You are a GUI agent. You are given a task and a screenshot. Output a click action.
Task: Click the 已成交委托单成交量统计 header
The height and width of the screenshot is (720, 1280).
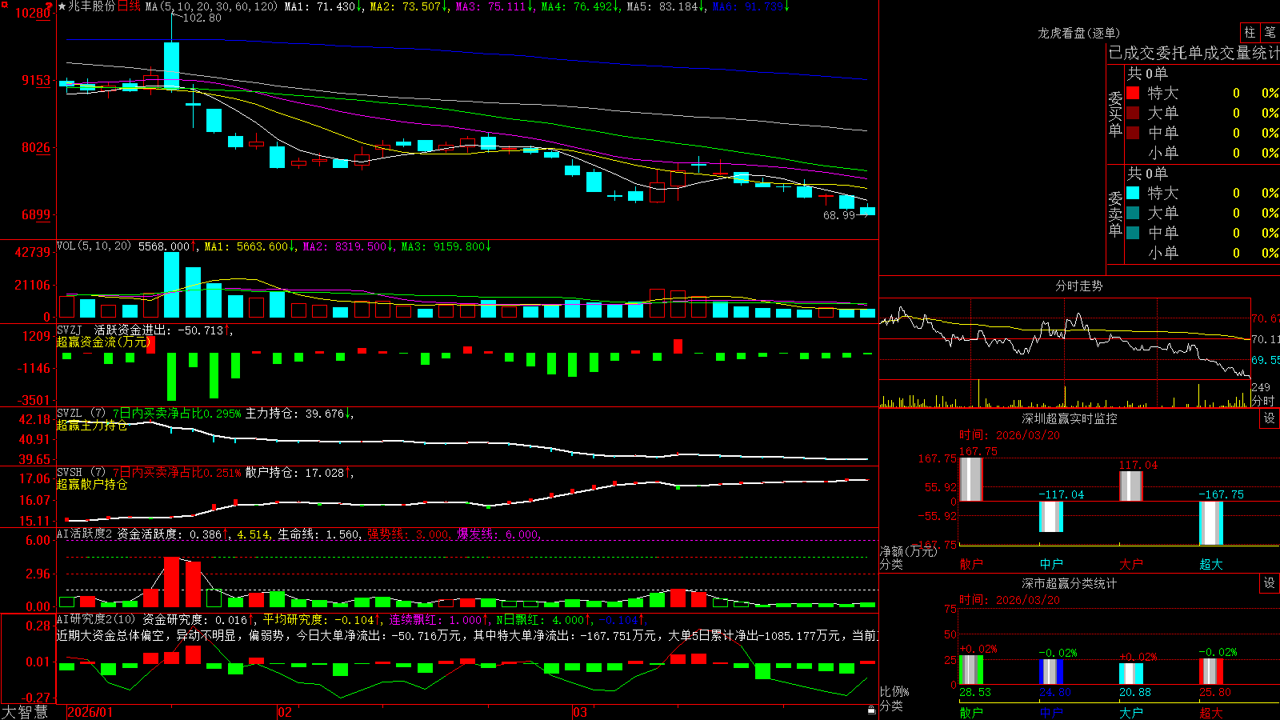coord(1194,53)
